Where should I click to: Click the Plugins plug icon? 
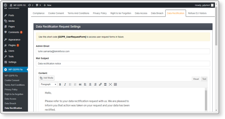point(6,45)
